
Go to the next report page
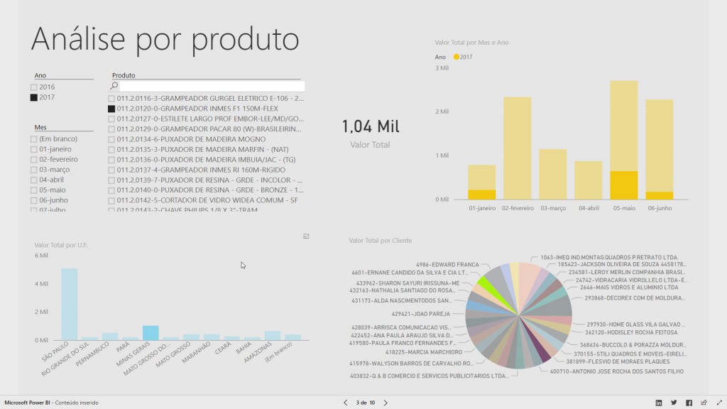386,403
